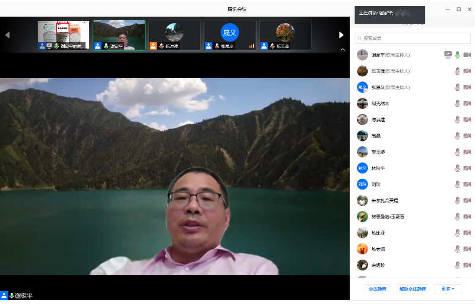Viewport: 475px width, 306px height.
Task: Select the 张晨义 video thumbnail
Action: point(230,34)
